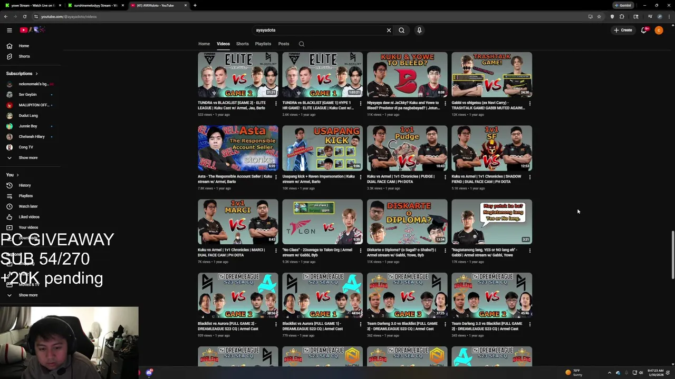Open the Junnie Boy subscription

click(x=27, y=126)
